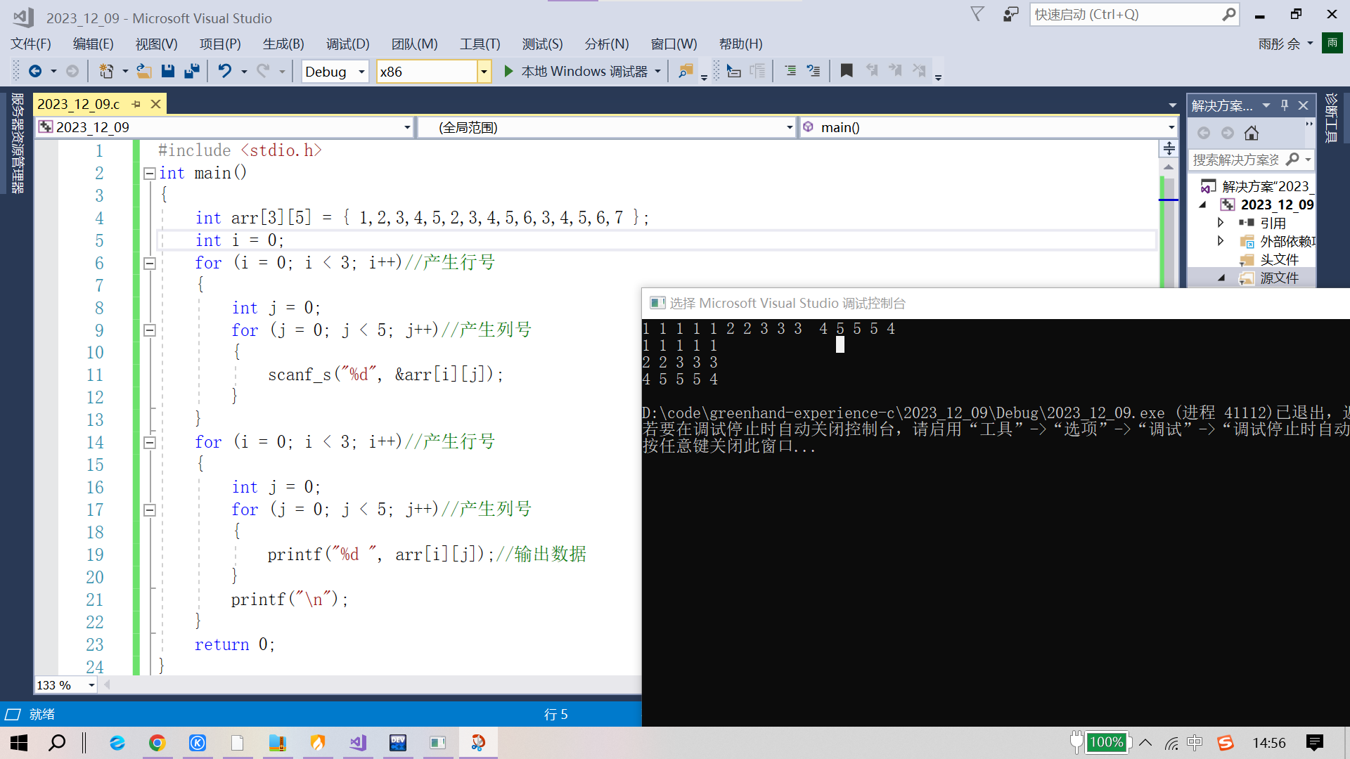Click the Save file toolbar icon
1350x759 pixels.
click(x=167, y=71)
